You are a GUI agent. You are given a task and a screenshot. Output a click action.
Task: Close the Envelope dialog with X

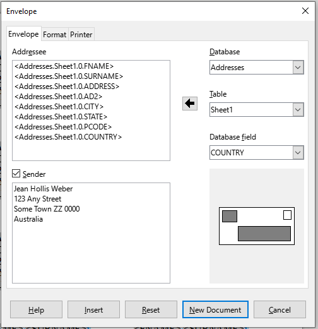305,11
